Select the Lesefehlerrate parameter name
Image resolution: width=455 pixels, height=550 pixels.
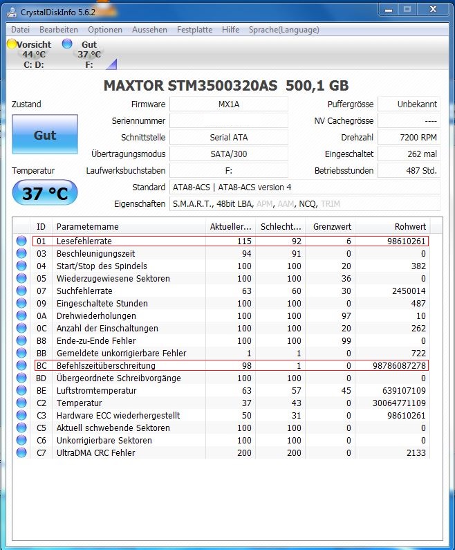84,241
